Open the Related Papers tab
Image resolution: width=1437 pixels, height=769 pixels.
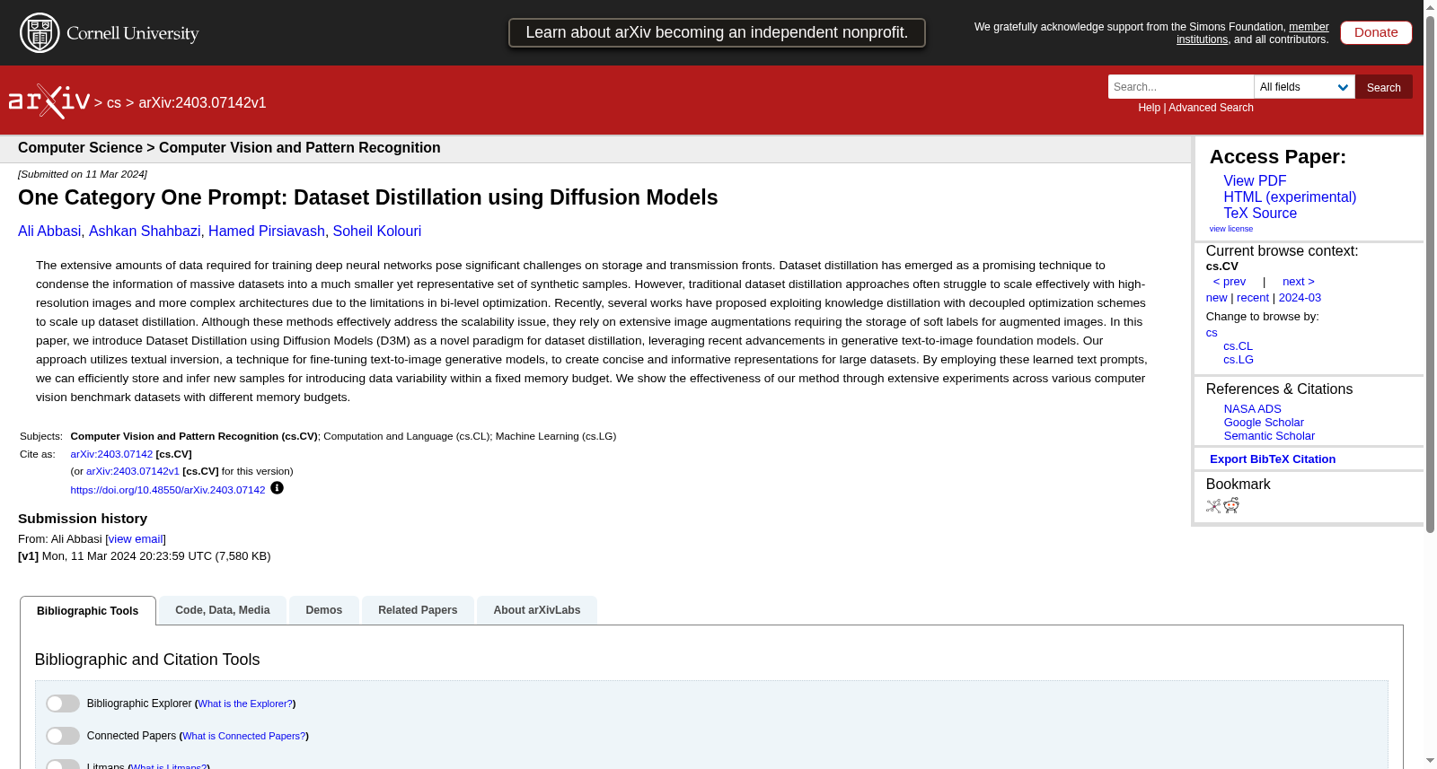click(418, 610)
